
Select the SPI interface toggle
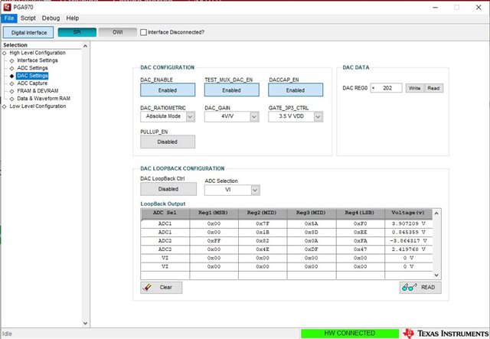pyautogui.click(x=77, y=32)
